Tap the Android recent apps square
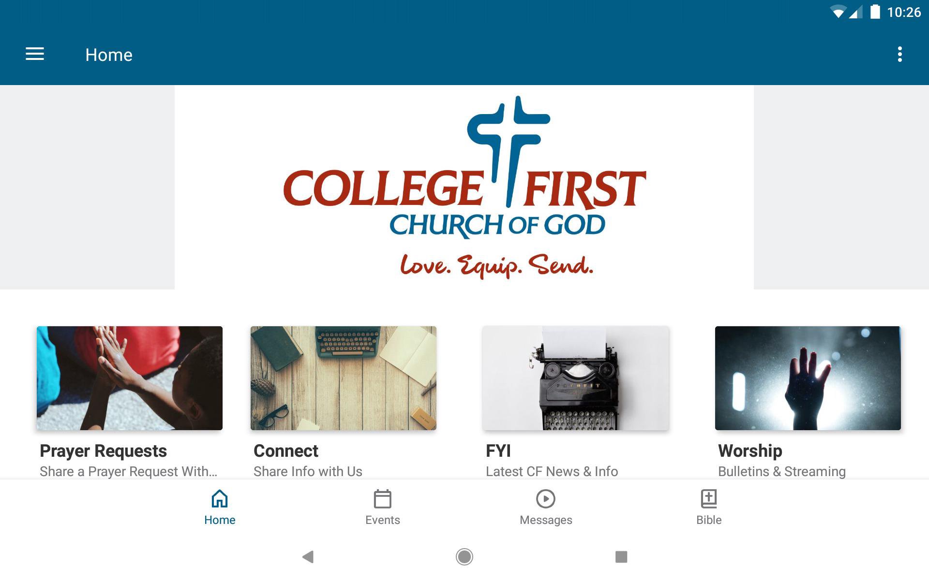 click(621, 557)
